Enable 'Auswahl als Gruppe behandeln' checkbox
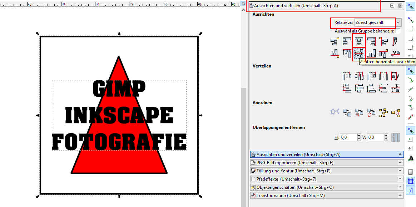 [x=398, y=31]
